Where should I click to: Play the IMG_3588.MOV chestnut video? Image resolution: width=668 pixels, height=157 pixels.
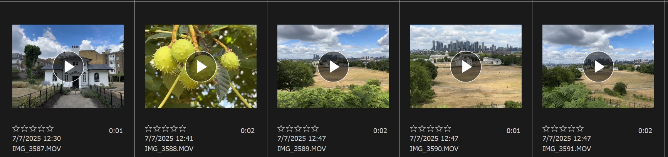tap(201, 67)
